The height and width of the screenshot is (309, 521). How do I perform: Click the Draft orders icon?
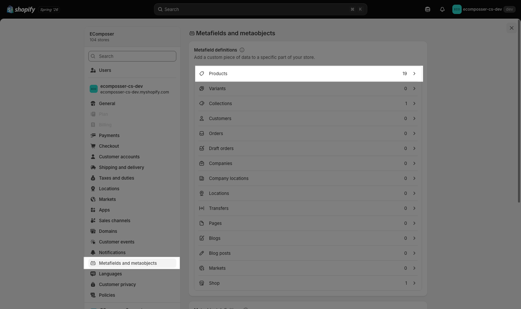[x=202, y=148]
